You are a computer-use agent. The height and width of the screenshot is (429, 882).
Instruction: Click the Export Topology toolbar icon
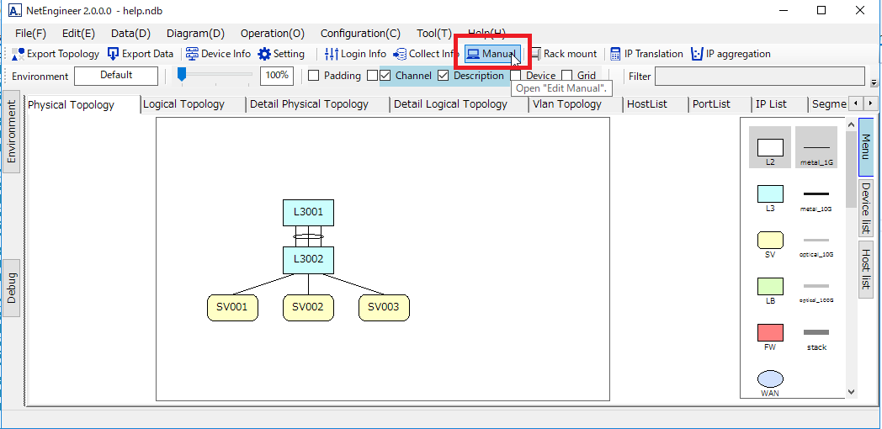[x=19, y=54]
